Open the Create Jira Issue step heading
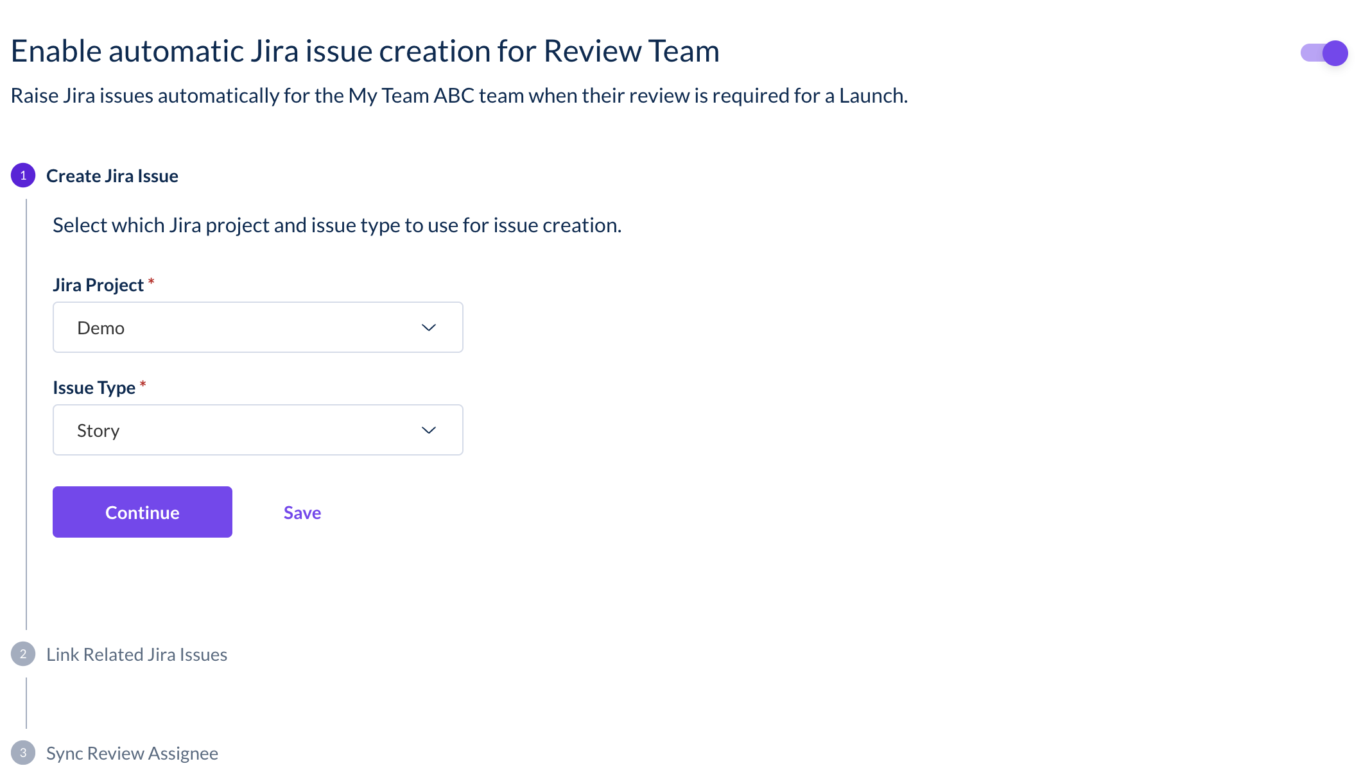Screen dimensions: 1361x784 112,176
